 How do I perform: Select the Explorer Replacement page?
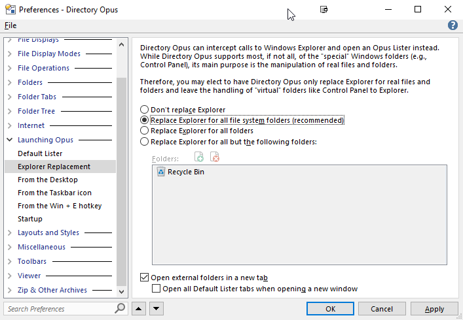[x=60, y=167]
